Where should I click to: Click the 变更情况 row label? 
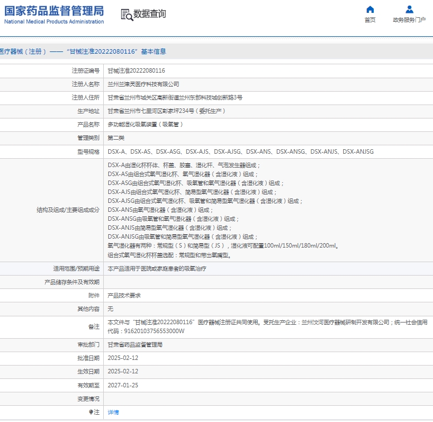[x=88, y=399]
